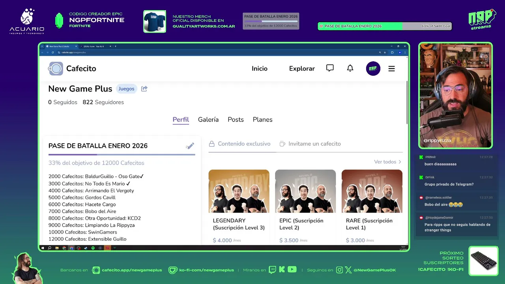Click the Cafecito brand name
This screenshot has width=505, height=284.
[x=81, y=69]
